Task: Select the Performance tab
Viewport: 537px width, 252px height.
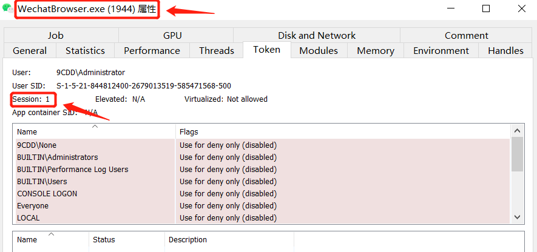Action: pyautogui.click(x=152, y=51)
